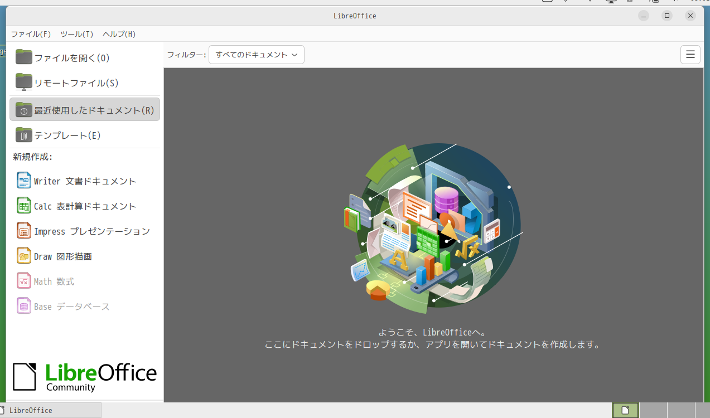Select 最近使用したドキュメント in the sidebar
Screen dimensions: 710x418
[85, 110]
